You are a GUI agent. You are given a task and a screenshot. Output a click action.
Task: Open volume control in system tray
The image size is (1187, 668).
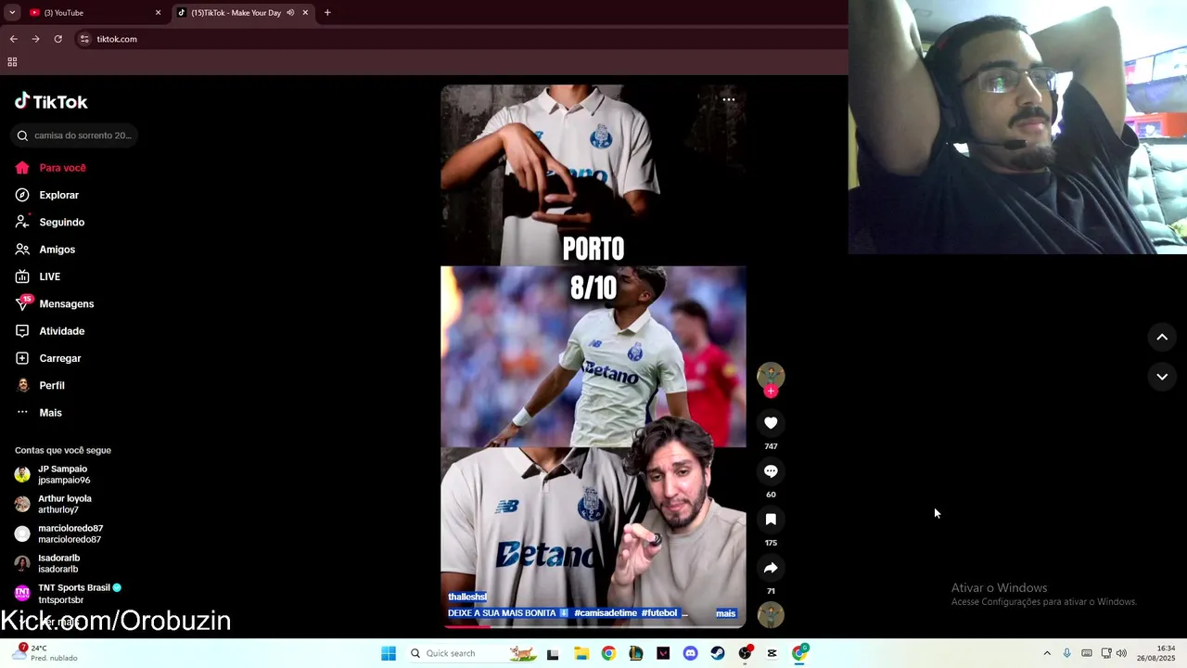1121,653
